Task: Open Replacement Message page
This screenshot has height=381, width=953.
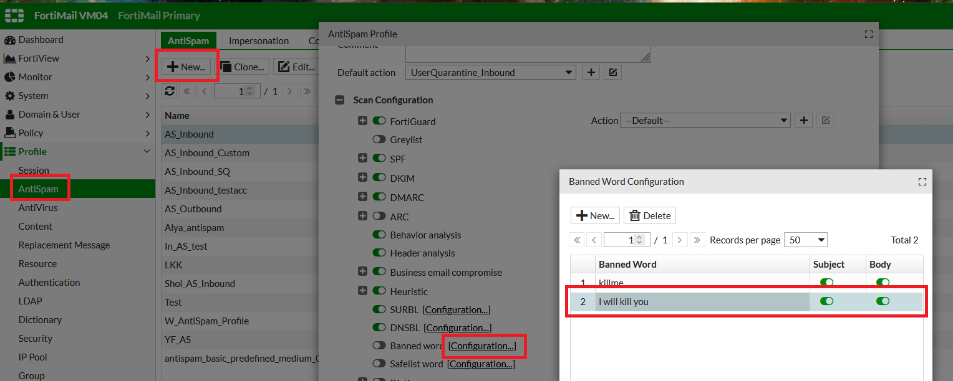Action: pos(64,245)
